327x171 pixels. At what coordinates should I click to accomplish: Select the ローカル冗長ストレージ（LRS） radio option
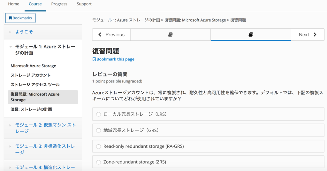pos(98,114)
